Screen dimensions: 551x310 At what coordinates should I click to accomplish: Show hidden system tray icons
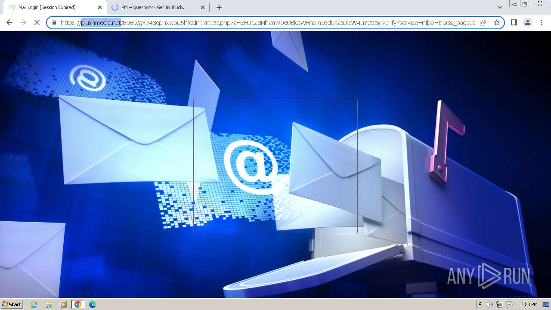coord(480,304)
